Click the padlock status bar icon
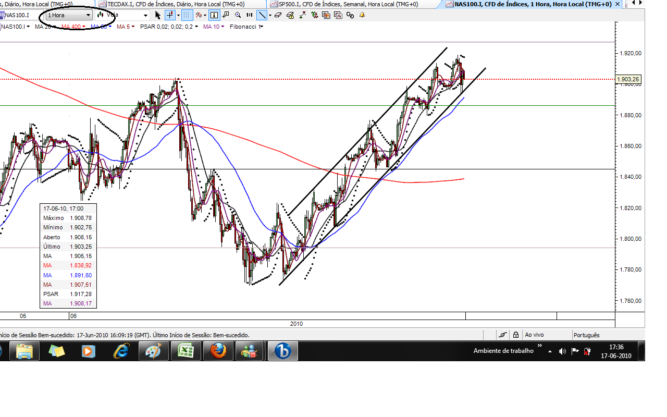Image resolution: width=667 pixels, height=417 pixels. pyautogui.click(x=515, y=335)
